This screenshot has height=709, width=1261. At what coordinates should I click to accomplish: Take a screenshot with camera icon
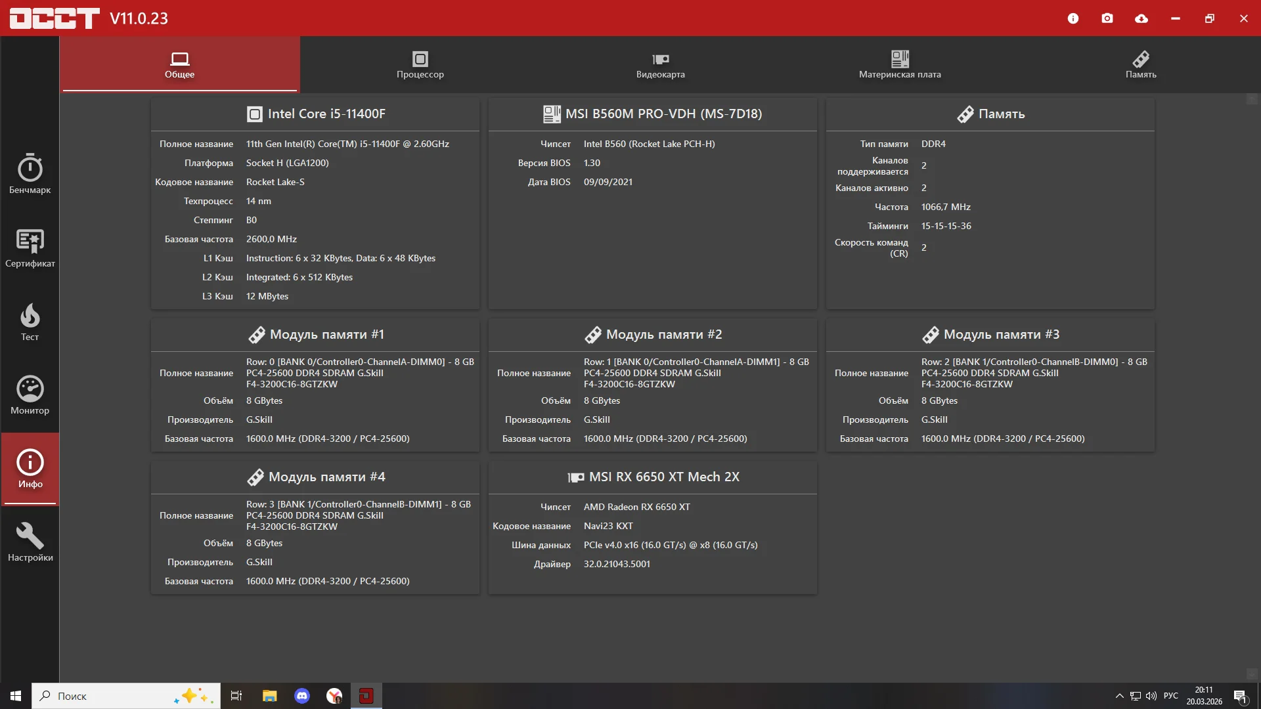[1107, 18]
